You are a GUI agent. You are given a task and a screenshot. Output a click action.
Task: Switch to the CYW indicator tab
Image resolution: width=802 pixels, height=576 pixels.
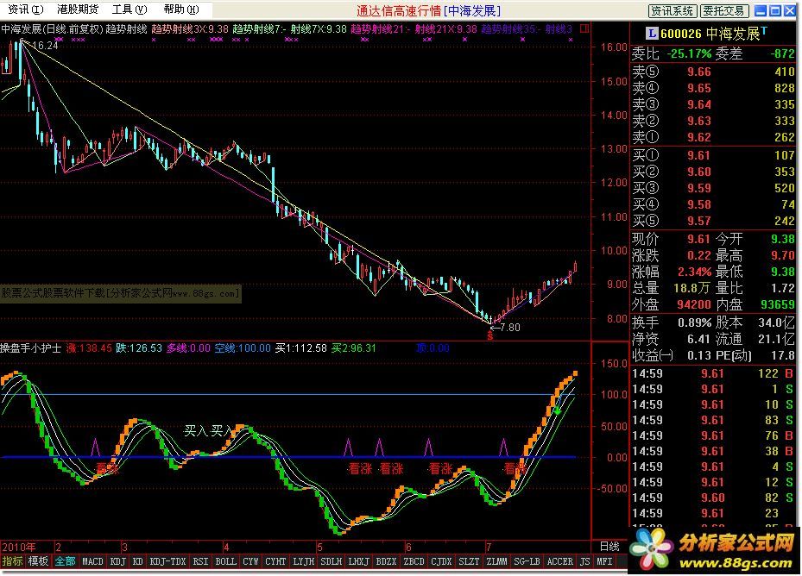coord(250,561)
